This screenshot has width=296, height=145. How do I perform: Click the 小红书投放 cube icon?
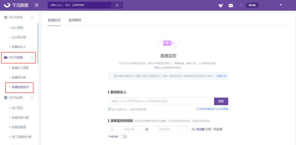(6, 17)
